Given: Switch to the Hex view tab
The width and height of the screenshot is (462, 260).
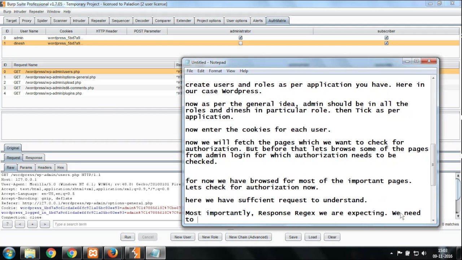Looking at the screenshot, I should 61,168.
